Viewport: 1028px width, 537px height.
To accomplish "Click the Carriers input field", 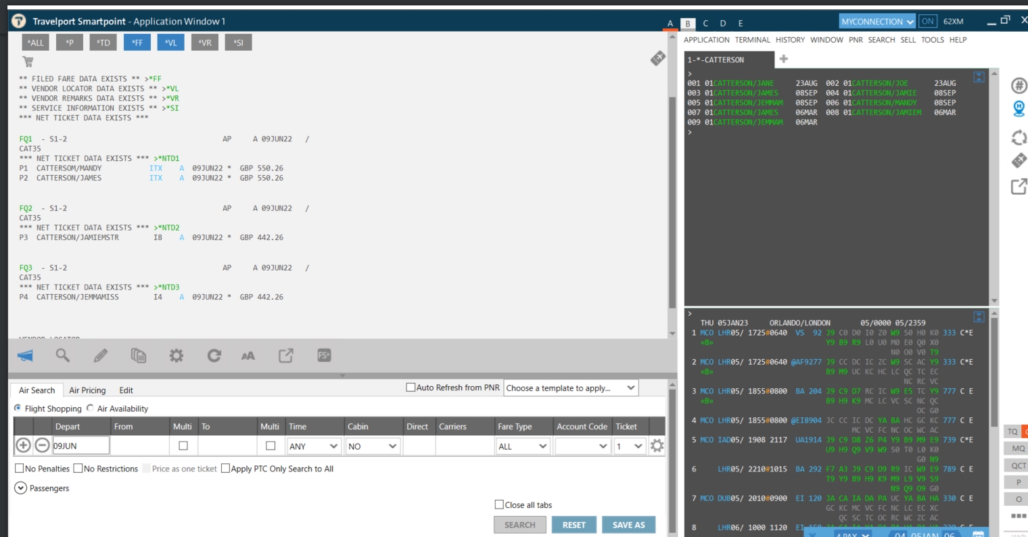I will pos(464,446).
